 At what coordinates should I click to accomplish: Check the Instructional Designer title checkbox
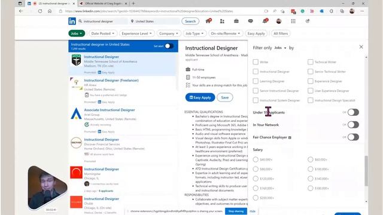tap(256, 72)
